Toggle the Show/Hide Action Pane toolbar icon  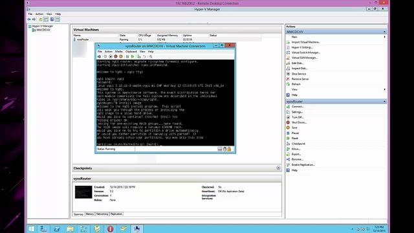[x=58, y=19]
